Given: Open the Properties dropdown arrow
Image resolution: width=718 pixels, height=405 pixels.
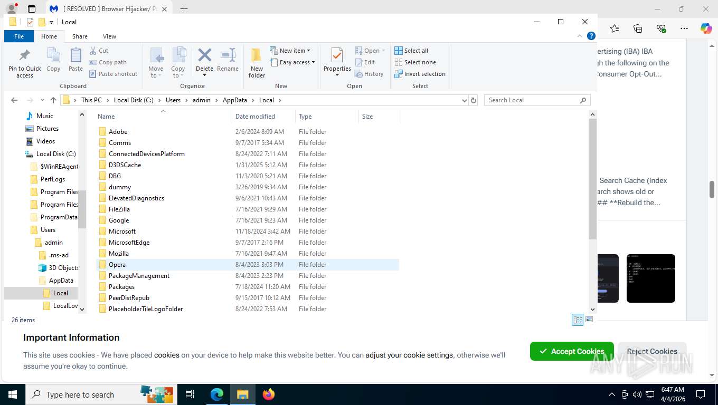Looking at the screenshot, I should [x=337, y=75].
